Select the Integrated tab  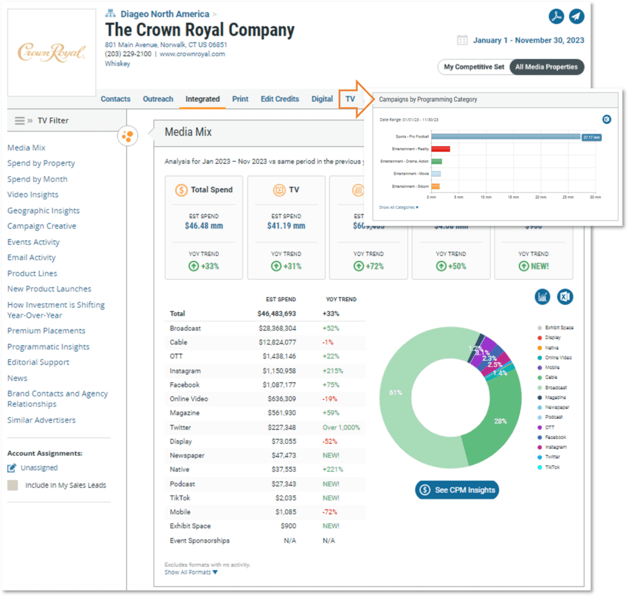pos(202,99)
